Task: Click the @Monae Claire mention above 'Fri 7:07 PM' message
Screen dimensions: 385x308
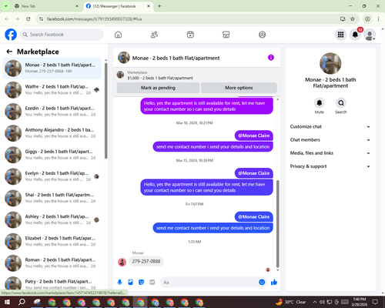Action: tap(254, 173)
